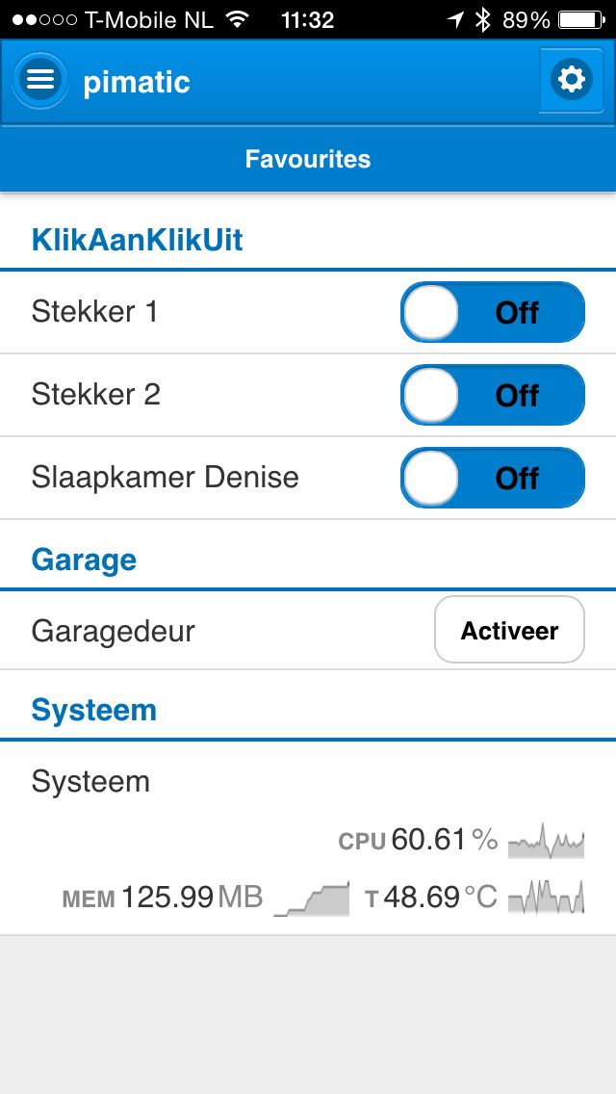616x1094 pixels.
Task: Tap the temperature sparkline graph
Action: click(x=546, y=899)
